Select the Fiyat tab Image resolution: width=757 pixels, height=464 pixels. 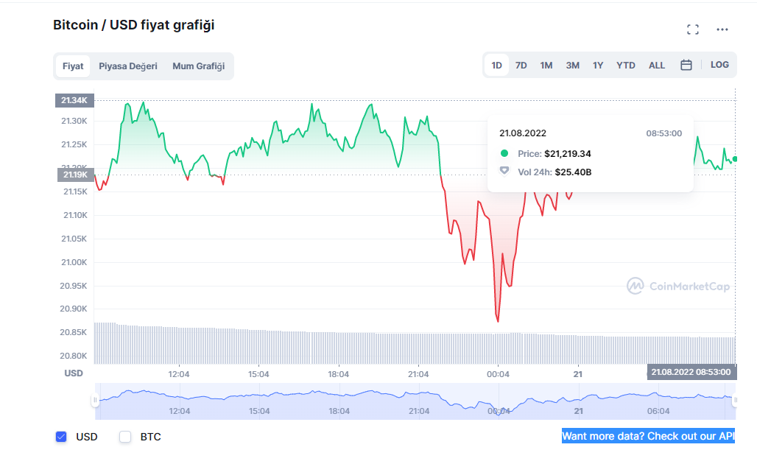[x=73, y=66]
